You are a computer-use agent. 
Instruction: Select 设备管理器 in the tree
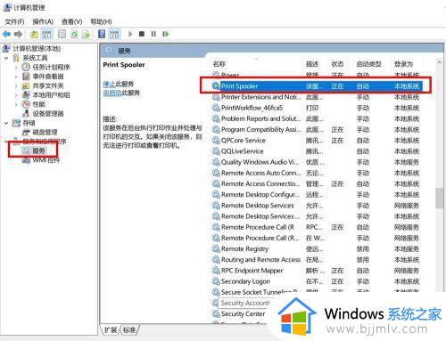pyautogui.click(x=48, y=114)
